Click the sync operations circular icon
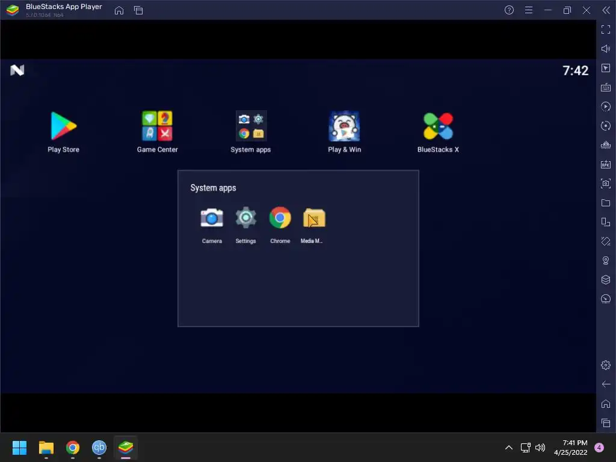Viewport: 616px width, 462px height. click(606, 126)
